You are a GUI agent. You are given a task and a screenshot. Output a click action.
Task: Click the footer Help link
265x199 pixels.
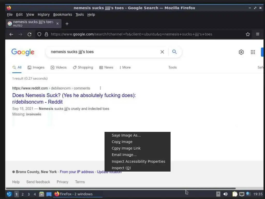(x=16, y=182)
